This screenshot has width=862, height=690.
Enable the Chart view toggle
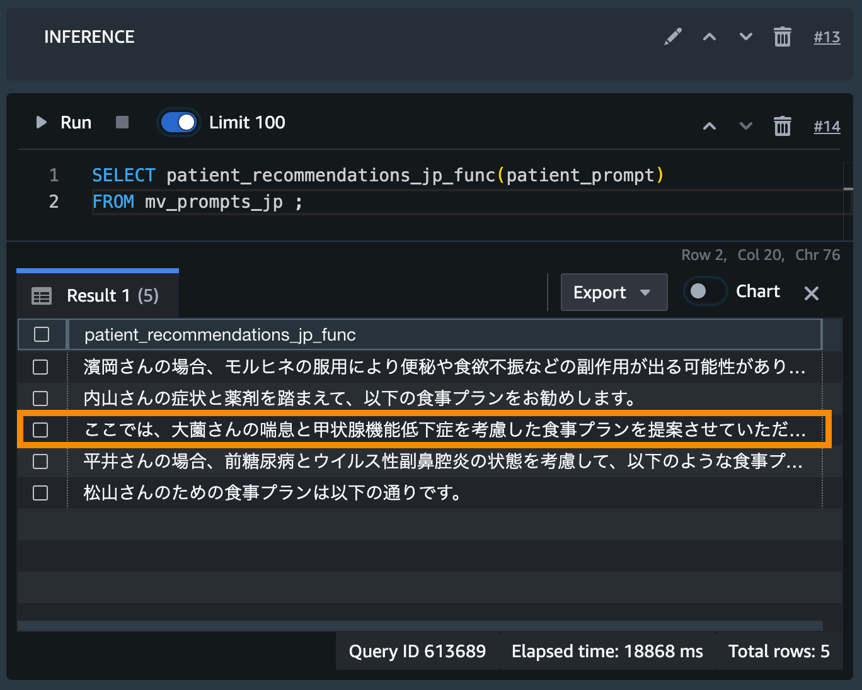click(704, 291)
